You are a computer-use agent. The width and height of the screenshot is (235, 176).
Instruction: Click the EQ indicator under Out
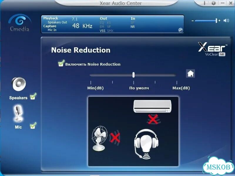tap(102, 23)
